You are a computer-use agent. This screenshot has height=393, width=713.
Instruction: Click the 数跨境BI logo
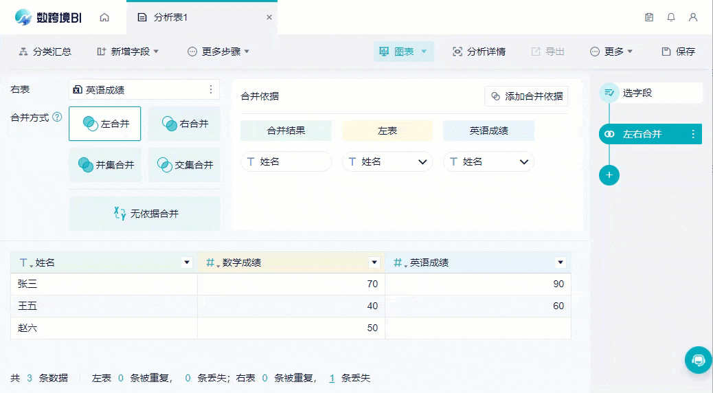point(48,17)
